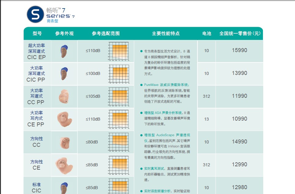Click the CIC EP hearing aid image

click(x=64, y=51)
